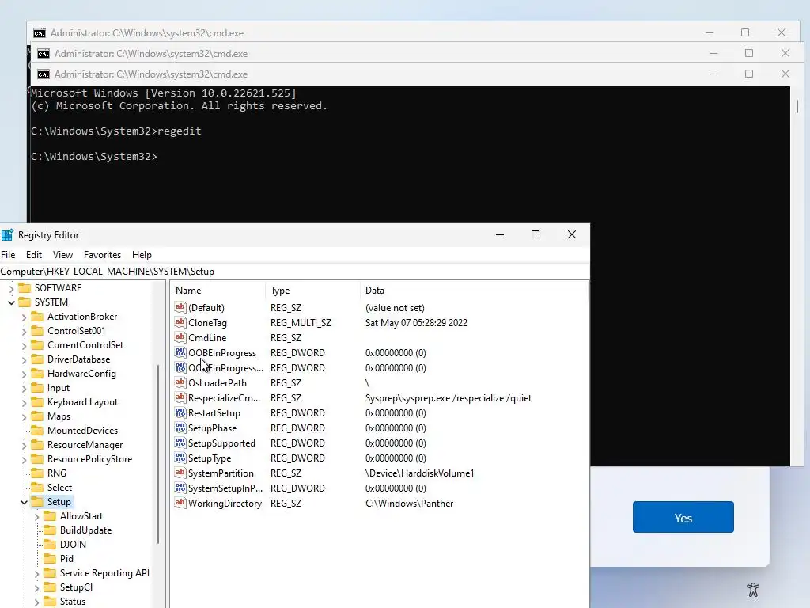Click the registry address bar path
This screenshot has width=810, height=608.
tap(294, 272)
